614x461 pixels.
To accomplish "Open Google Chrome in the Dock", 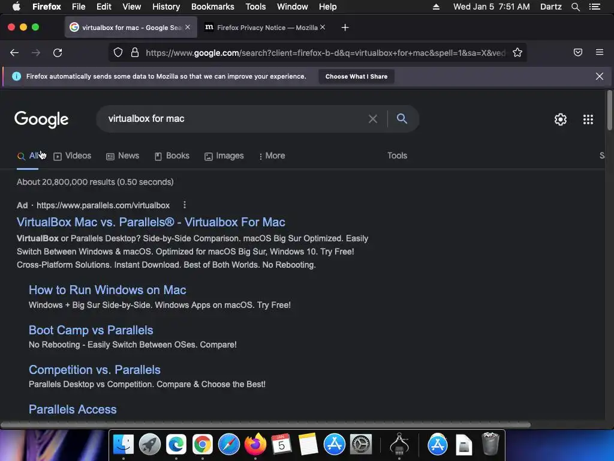I will tap(203, 444).
